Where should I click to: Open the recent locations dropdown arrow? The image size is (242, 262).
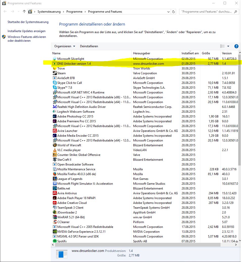(18, 12)
